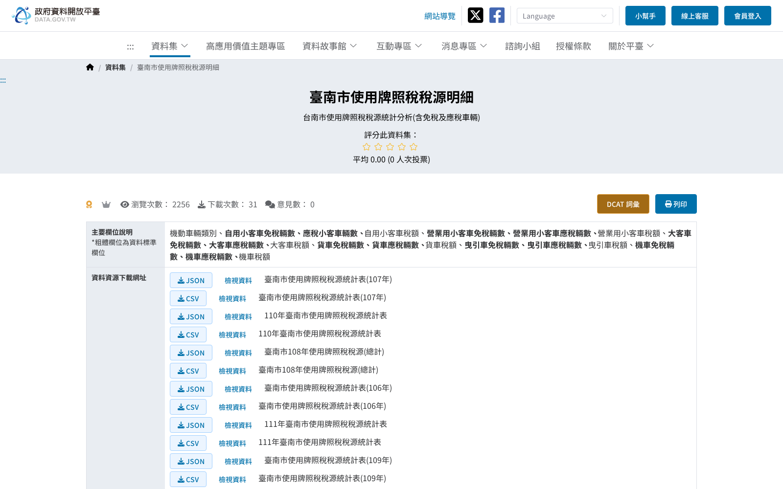The height and width of the screenshot is (489, 783).
Task: Download CSV for 臺南市108年使用牌照稅稅源
Action: (x=188, y=371)
